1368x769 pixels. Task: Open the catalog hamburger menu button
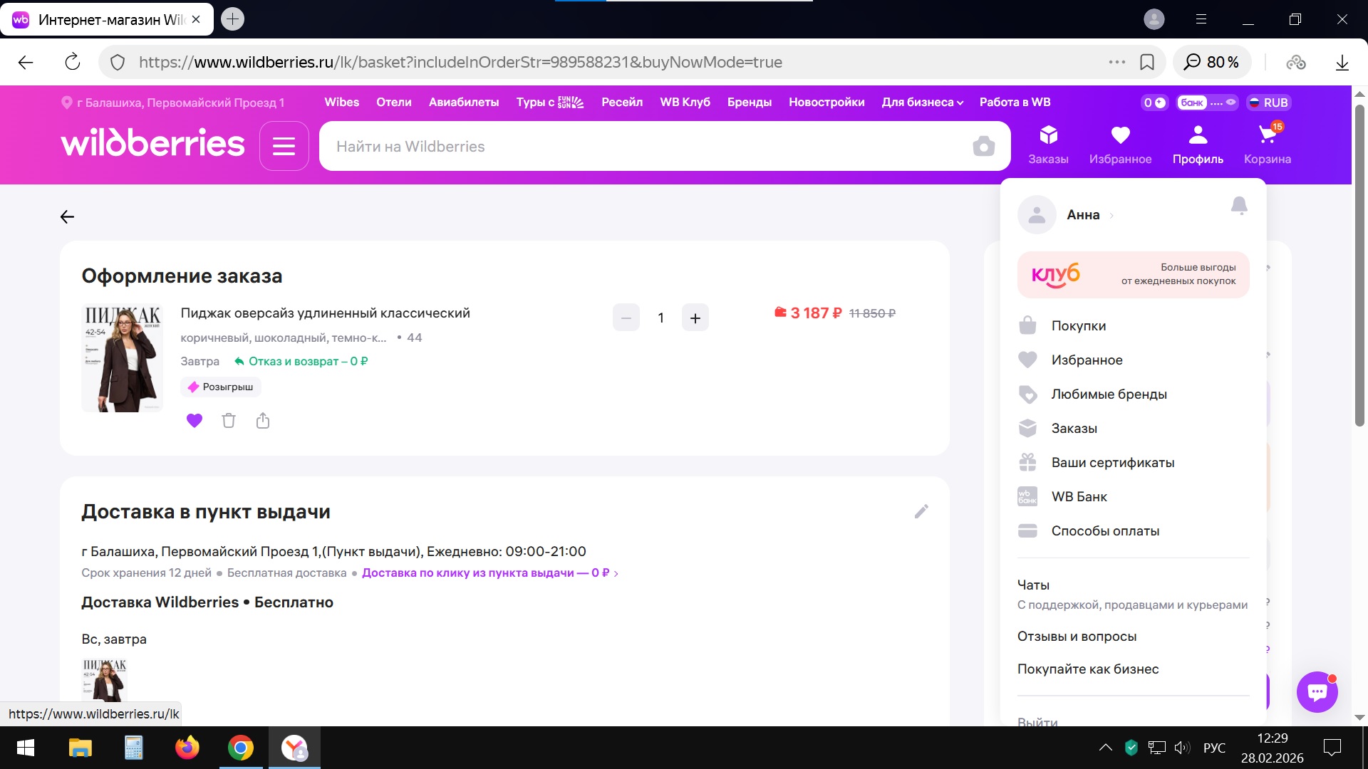tap(284, 146)
